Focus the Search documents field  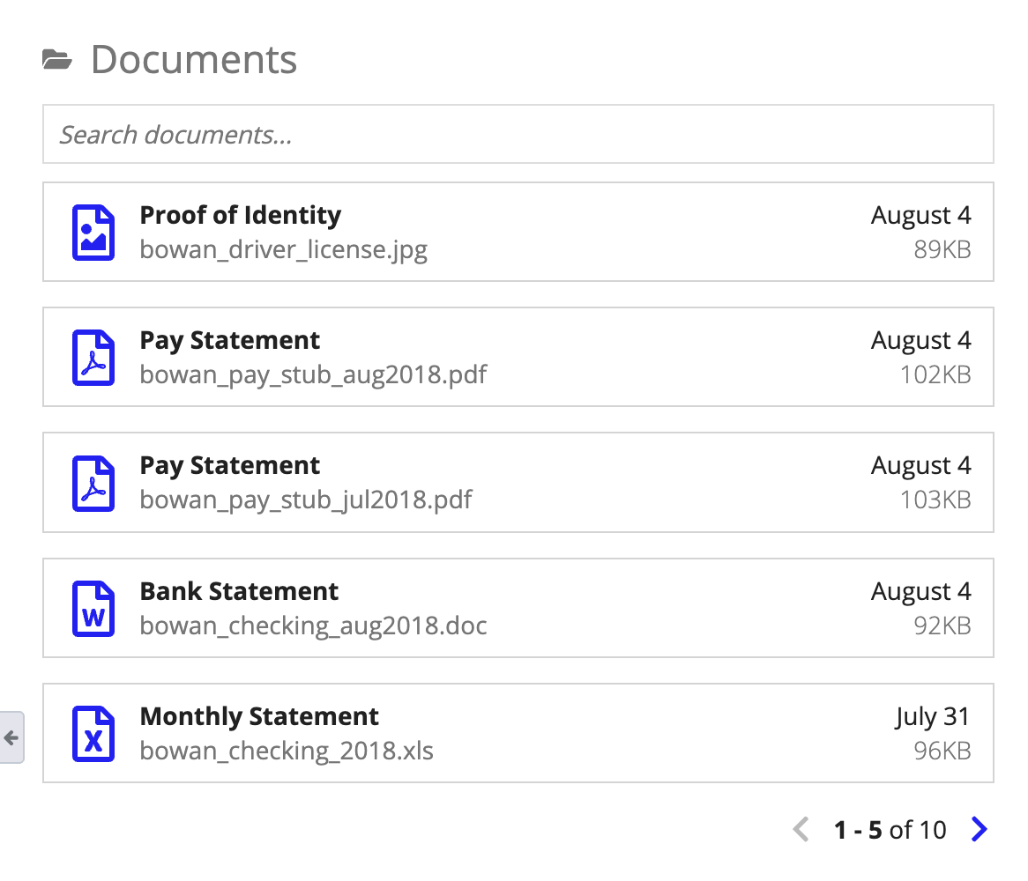(x=518, y=134)
